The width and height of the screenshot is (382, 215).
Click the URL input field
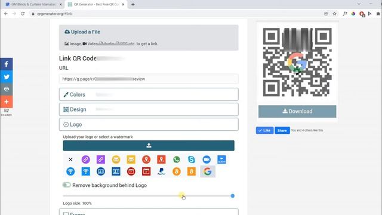149,79
